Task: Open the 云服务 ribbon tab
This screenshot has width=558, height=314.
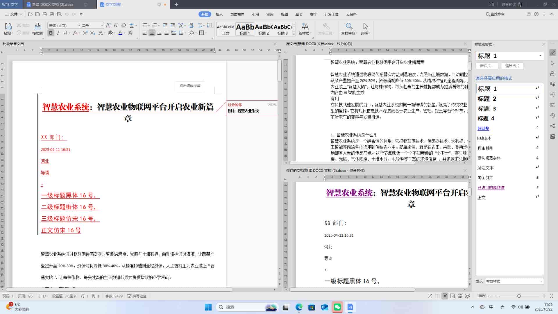Action: point(351,14)
